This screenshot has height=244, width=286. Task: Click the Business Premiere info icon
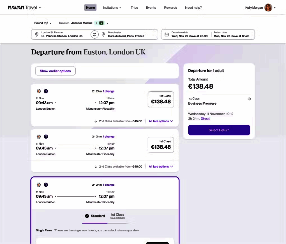point(249,99)
